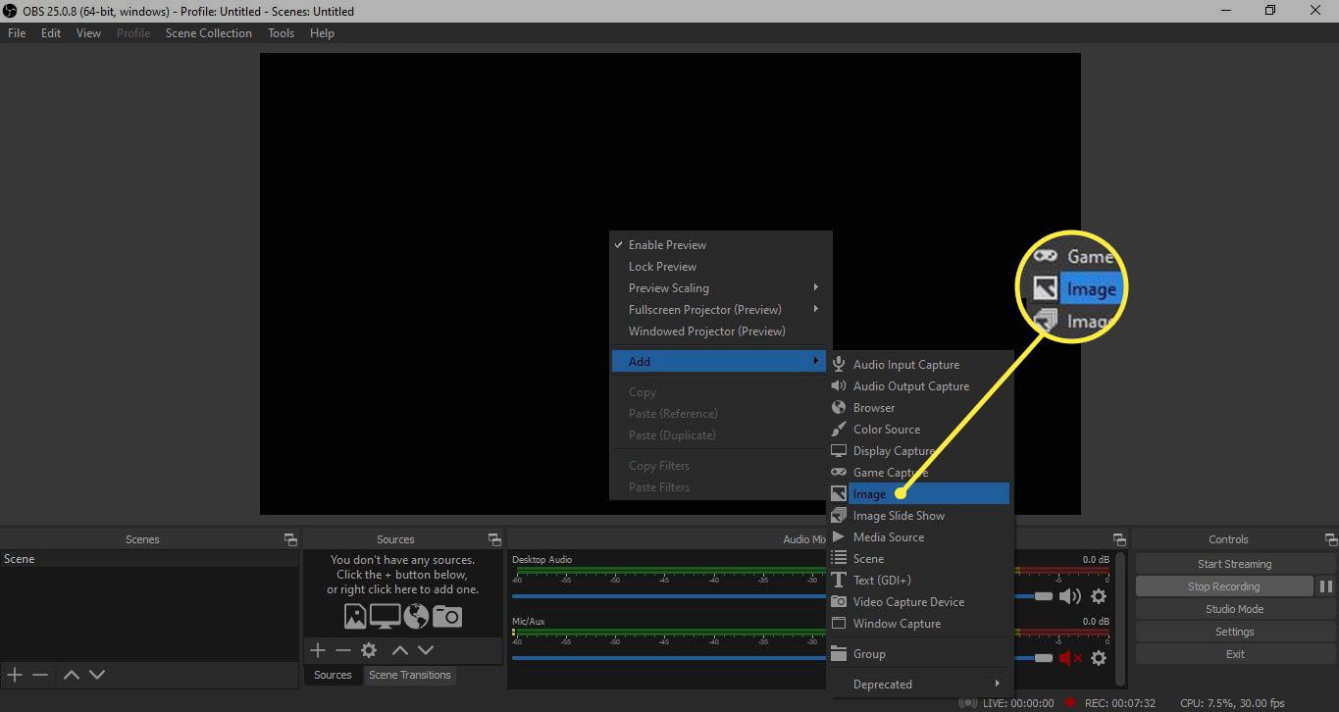This screenshot has width=1339, height=712.
Task: Remove the scene using Scenes minus icon
Action: [40, 675]
